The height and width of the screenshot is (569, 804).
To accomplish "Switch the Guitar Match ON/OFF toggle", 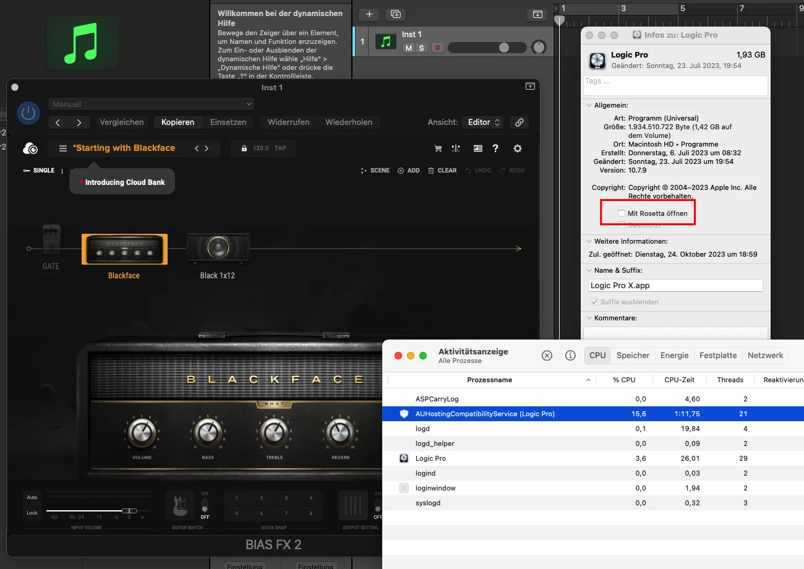I will pyautogui.click(x=205, y=505).
